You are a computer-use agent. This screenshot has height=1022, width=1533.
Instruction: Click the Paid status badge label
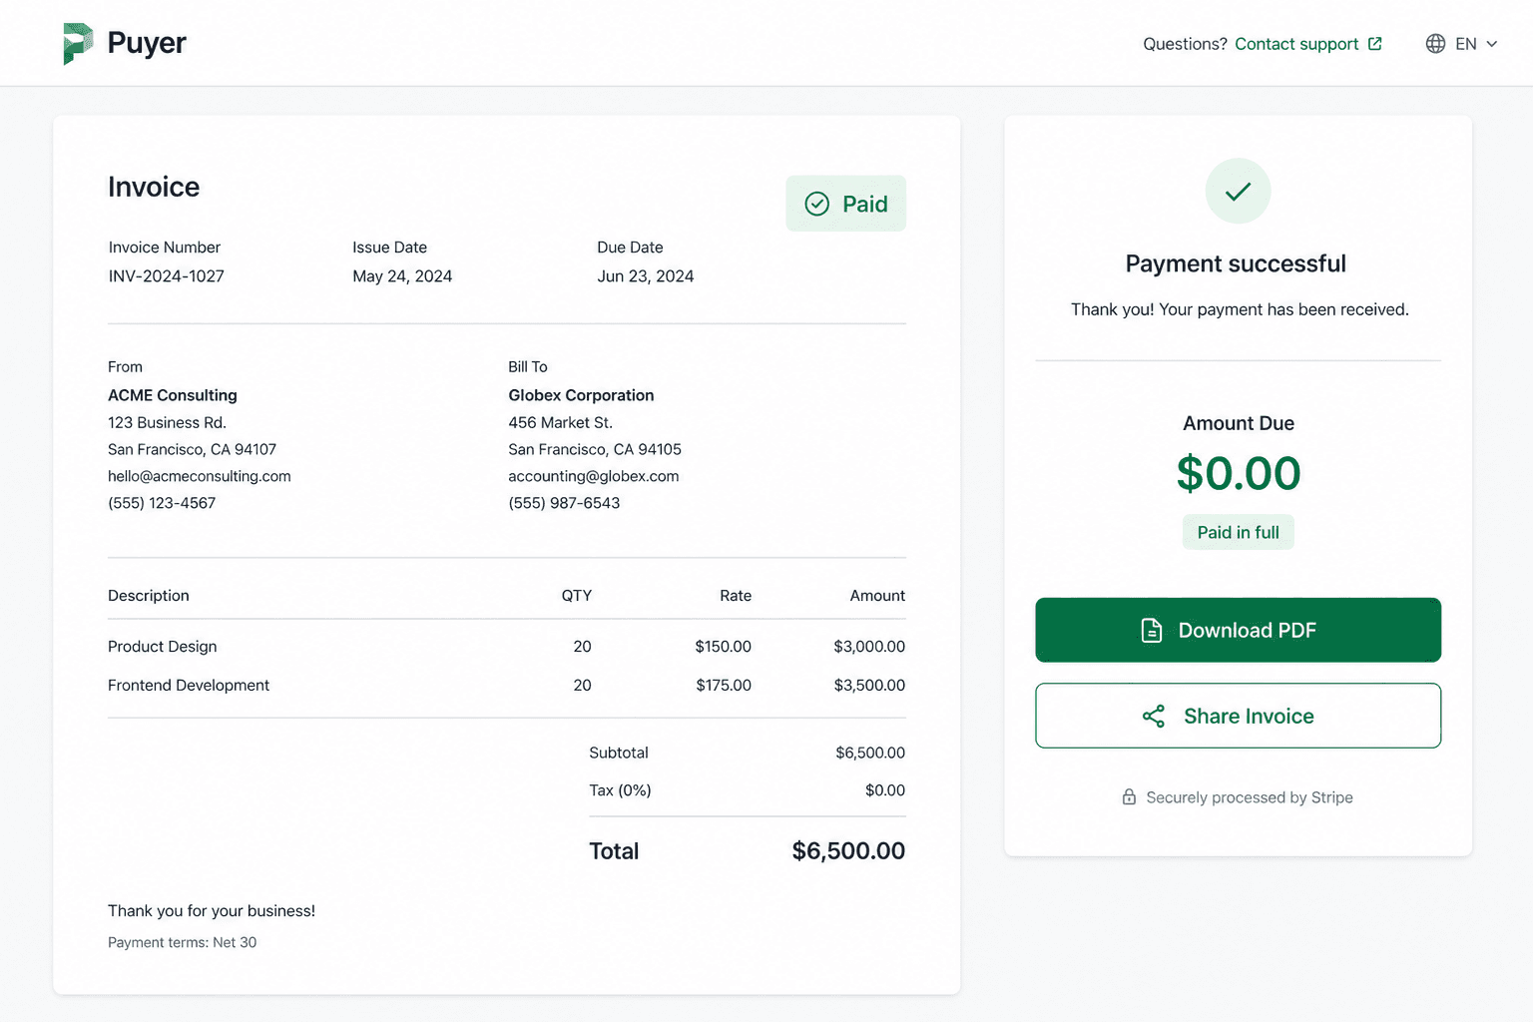(864, 204)
